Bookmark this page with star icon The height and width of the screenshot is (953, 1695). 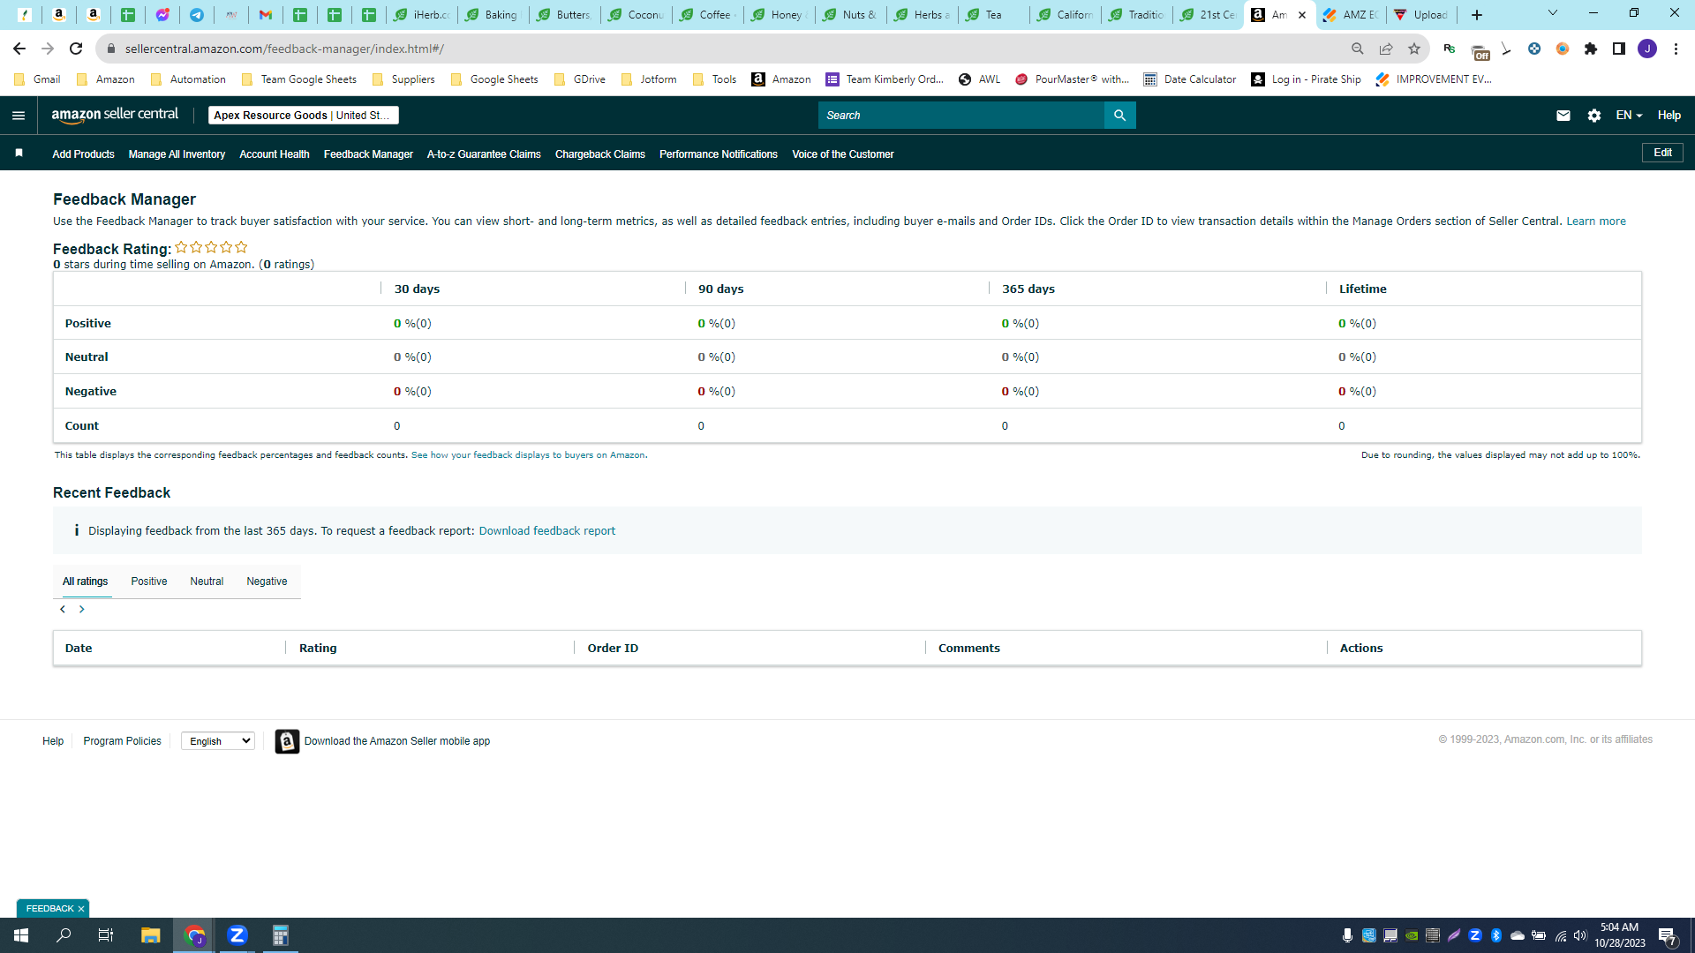click(x=1414, y=49)
